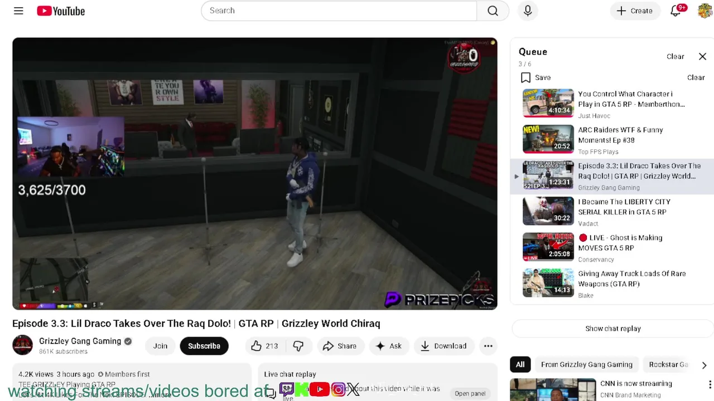Save the queue as playlist
Screen dimensions: 714x401
point(535,77)
